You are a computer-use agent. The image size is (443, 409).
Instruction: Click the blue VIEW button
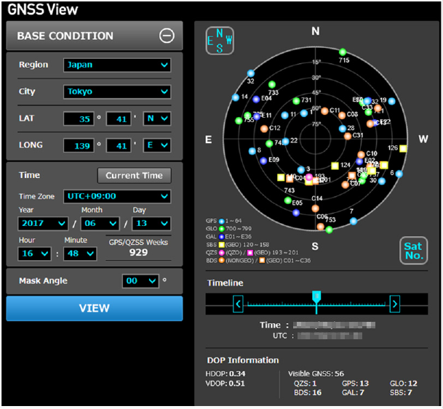(x=95, y=308)
